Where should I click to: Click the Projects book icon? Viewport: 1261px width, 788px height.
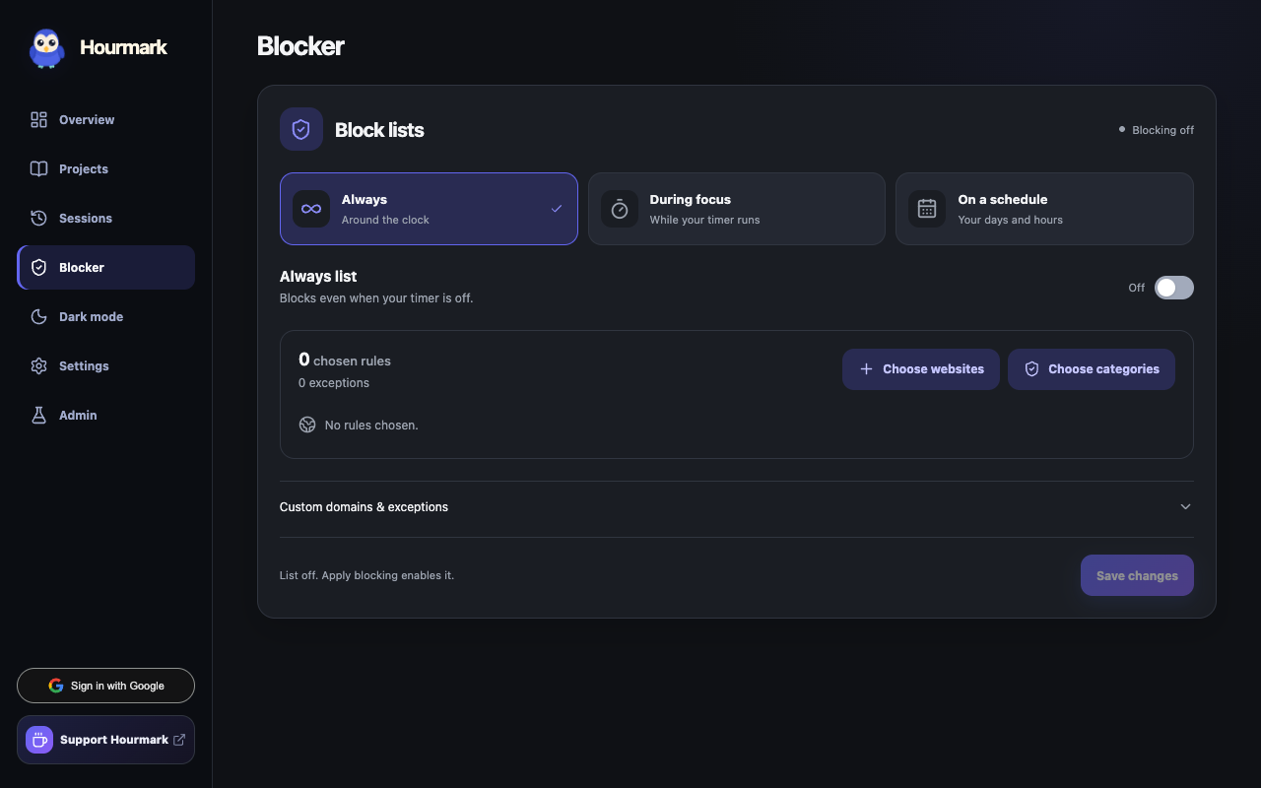(39, 169)
